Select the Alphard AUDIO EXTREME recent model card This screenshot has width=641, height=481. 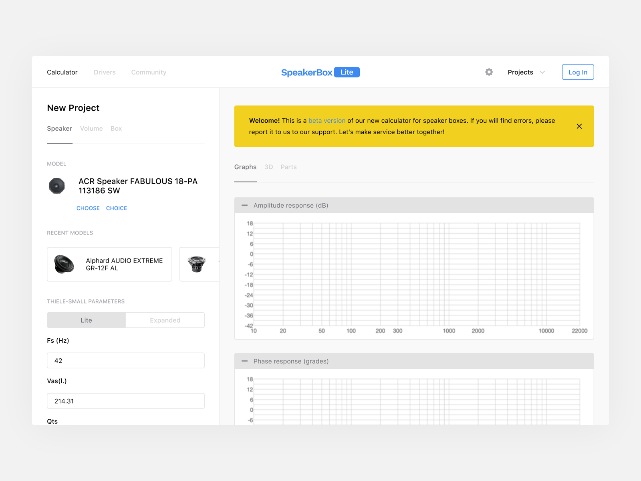[109, 264]
